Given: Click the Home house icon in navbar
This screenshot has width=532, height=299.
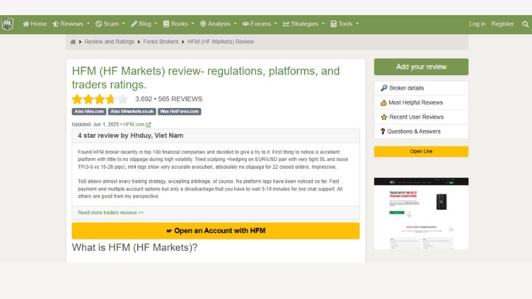Looking at the screenshot, I should [26, 23].
